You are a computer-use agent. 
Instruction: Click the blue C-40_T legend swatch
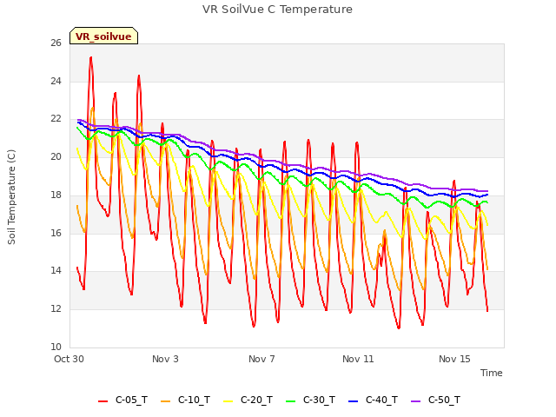click(x=353, y=401)
